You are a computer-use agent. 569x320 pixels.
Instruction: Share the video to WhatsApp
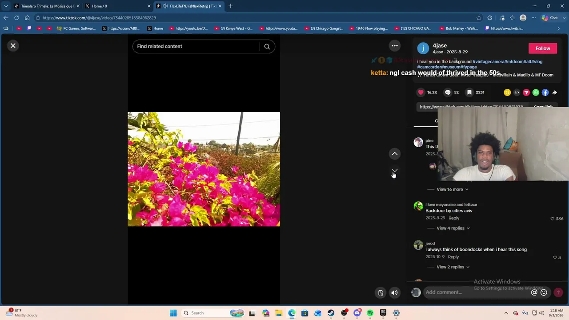pos(536,92)
